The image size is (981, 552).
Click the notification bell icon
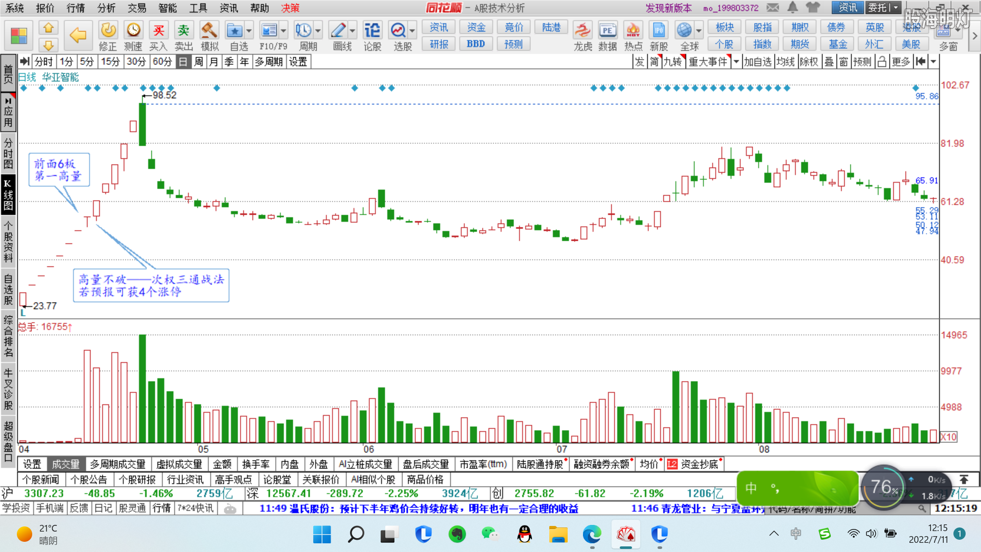tap(792, 7)
